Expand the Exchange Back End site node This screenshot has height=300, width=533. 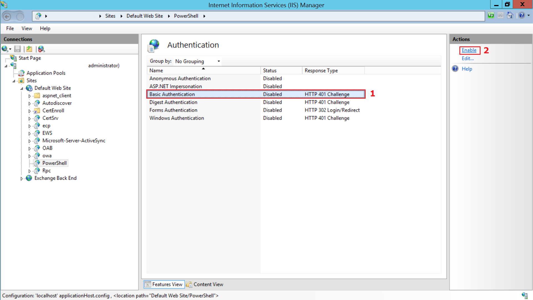click(x=22, y=179)
